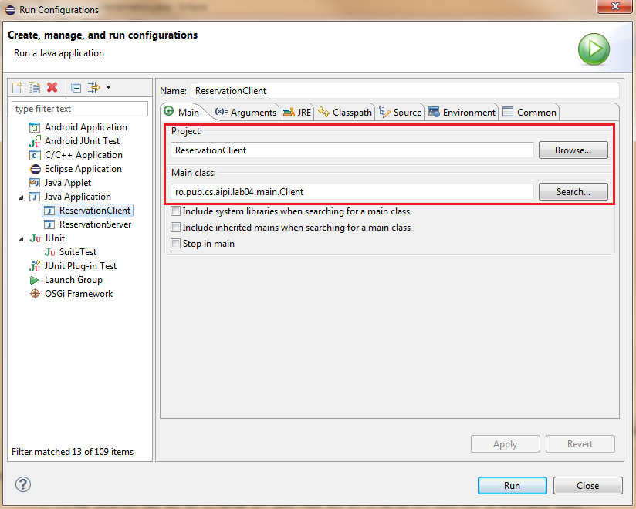Select ReservationClient in the configuration tree
Image resolution: width=636 pixels, height=509 pixels.
click(x=87, y=211)
